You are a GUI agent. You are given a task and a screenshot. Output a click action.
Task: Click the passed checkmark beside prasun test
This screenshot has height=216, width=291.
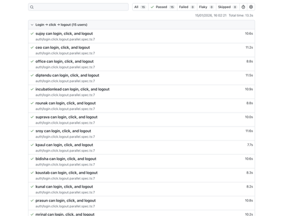tap(32, 201)
